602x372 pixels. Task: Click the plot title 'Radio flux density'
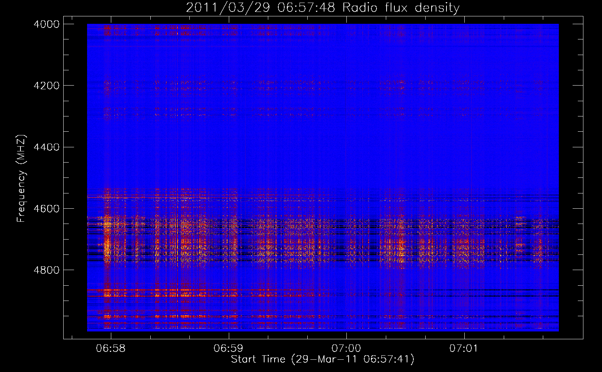(x=401, y=8)
